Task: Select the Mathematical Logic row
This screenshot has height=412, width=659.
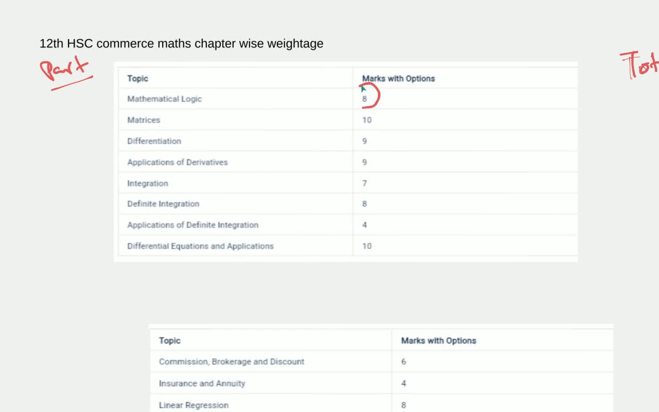Action: click(348, 99)
